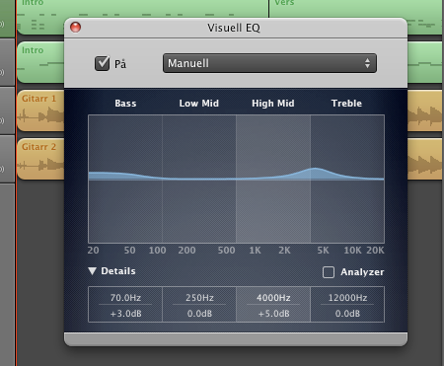The width and height of the screenshot is (444, 366).
Task: Enable the Analyzer checkbox
Action: point(329,272)
